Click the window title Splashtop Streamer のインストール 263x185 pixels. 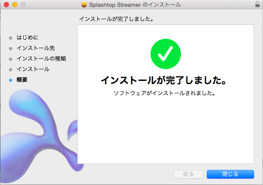coord(135,5)
